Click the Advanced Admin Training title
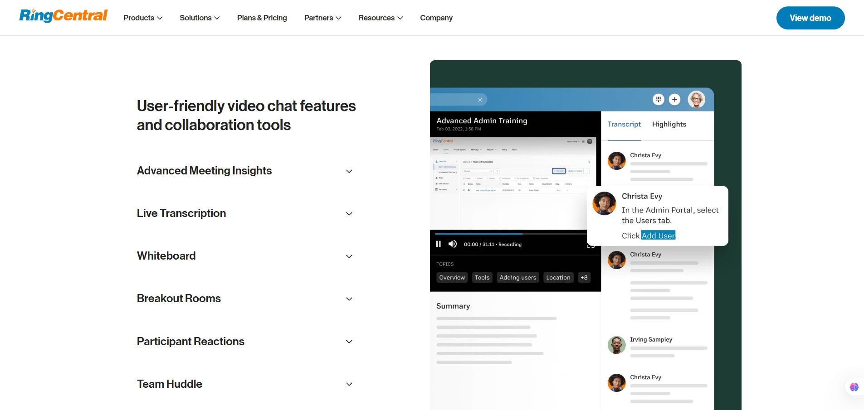The image size is (864, 410). tap(482, 121)
